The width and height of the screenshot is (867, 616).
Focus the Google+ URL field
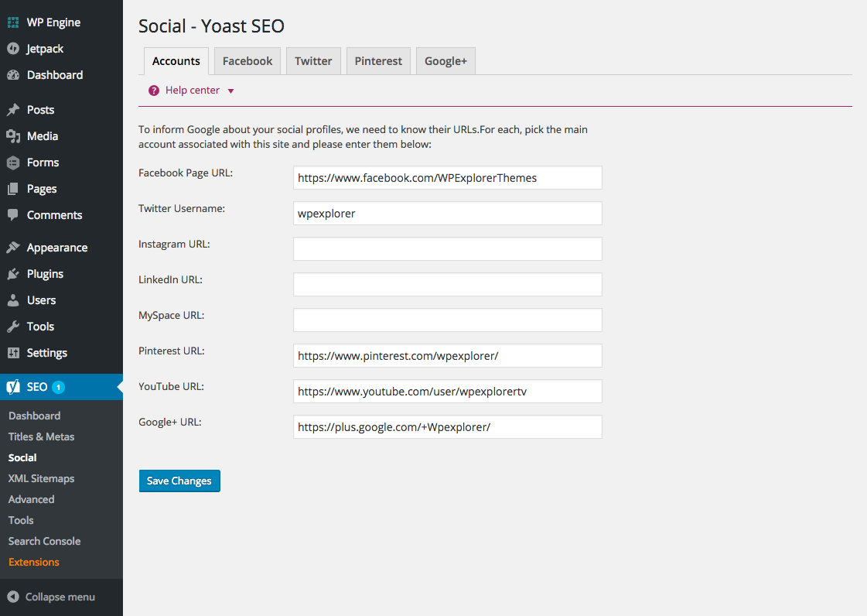(x=447, y=426)
